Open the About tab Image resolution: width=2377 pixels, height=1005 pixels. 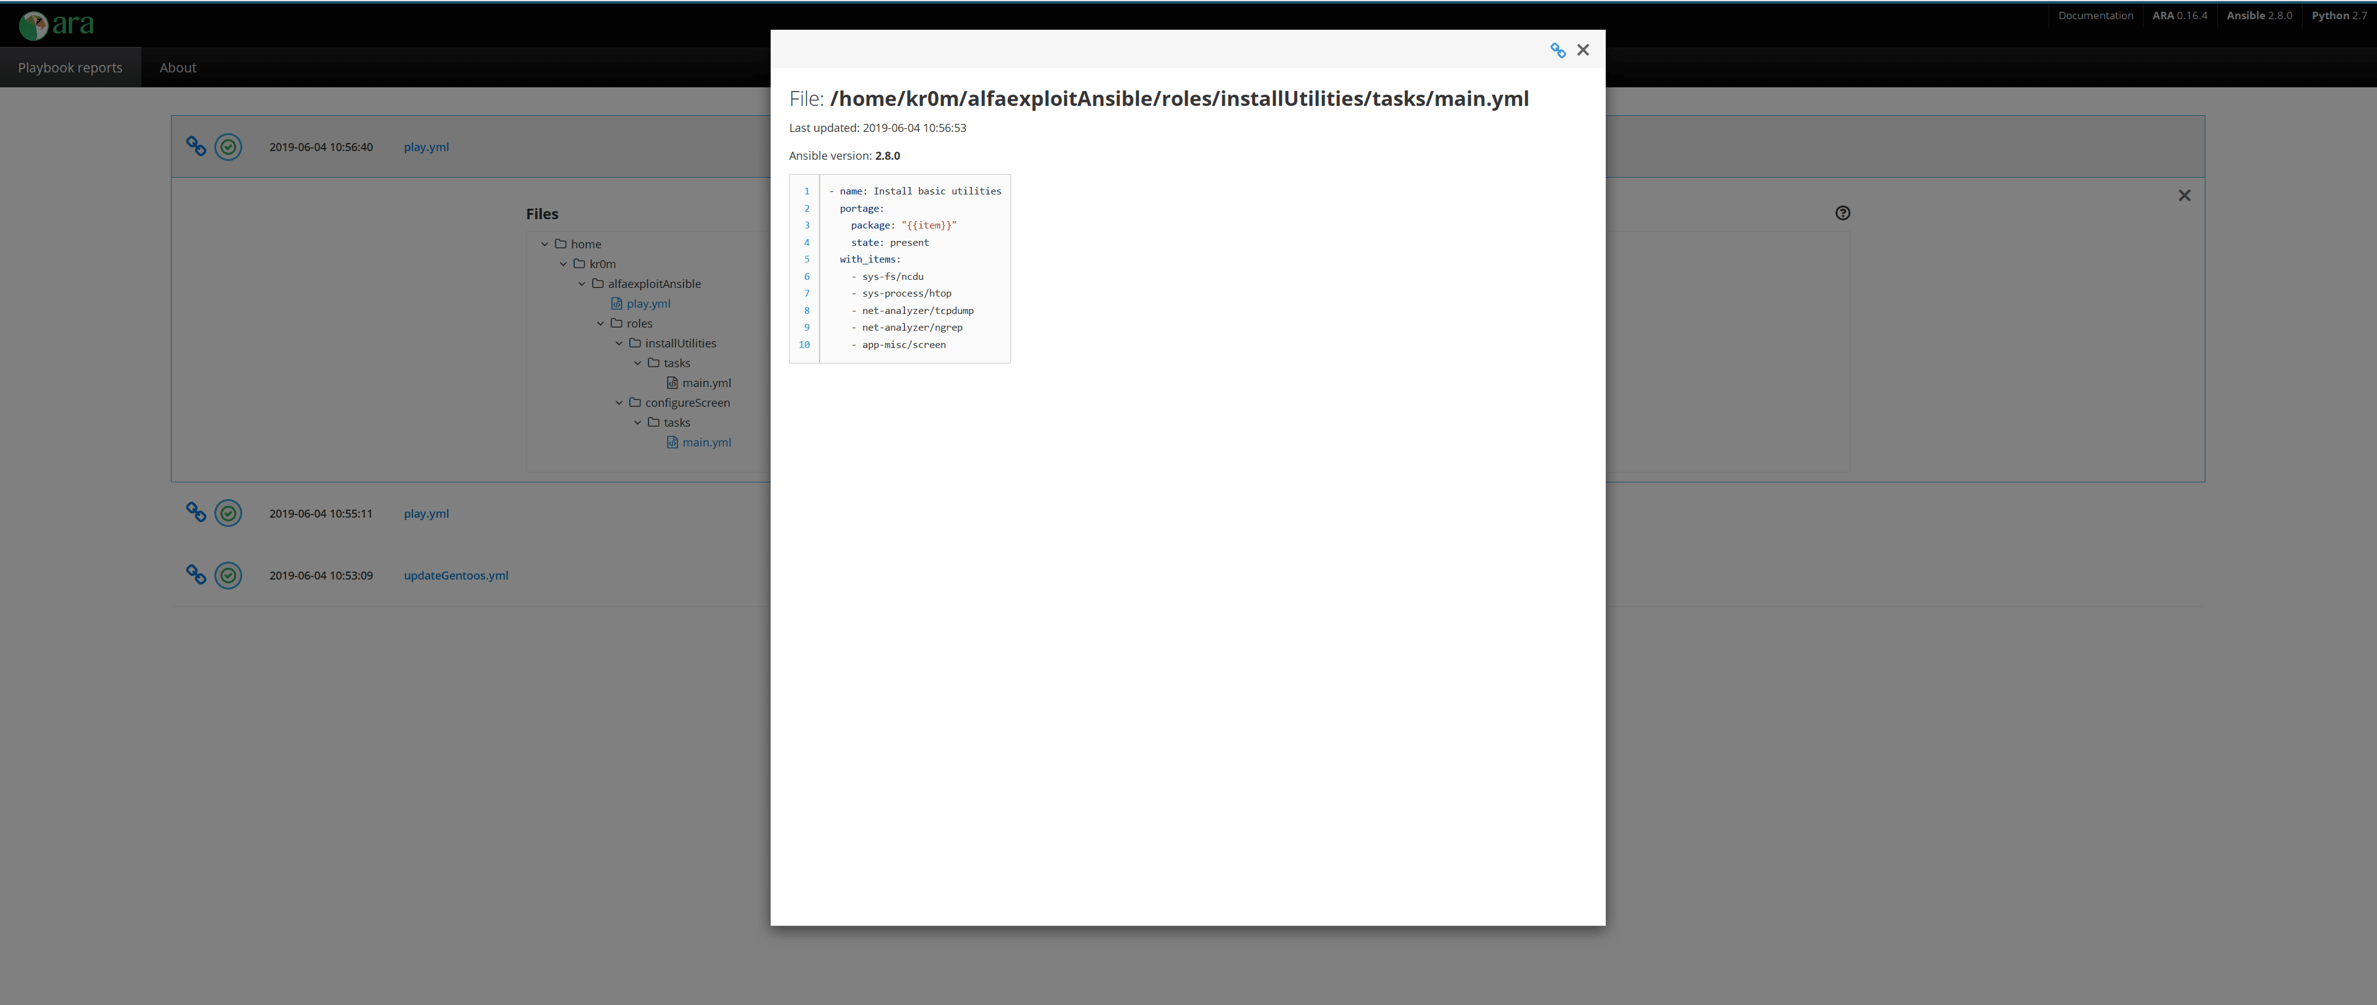[177, 67]
